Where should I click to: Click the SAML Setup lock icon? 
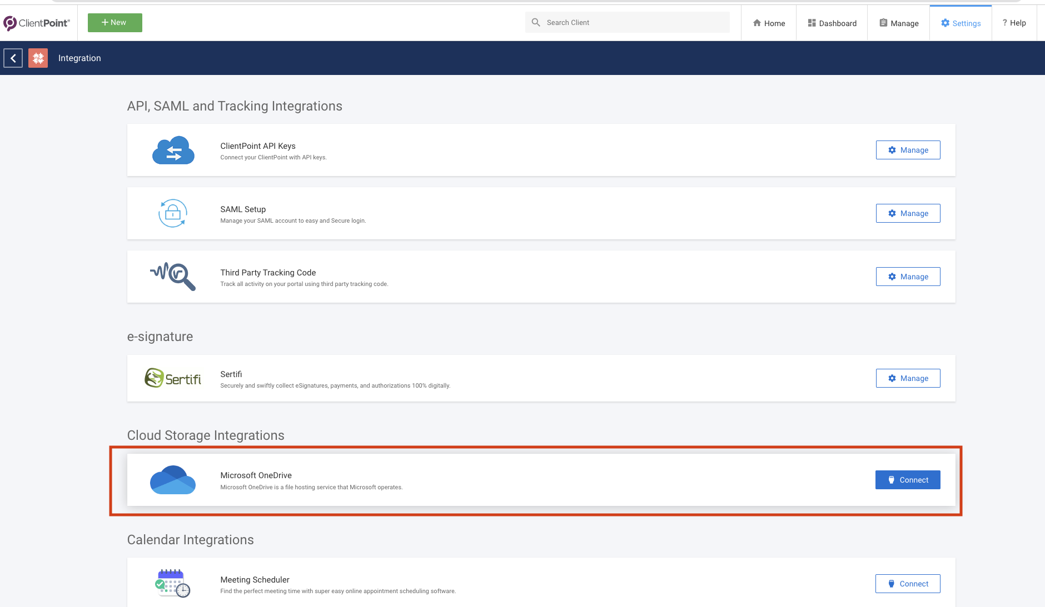173,213
